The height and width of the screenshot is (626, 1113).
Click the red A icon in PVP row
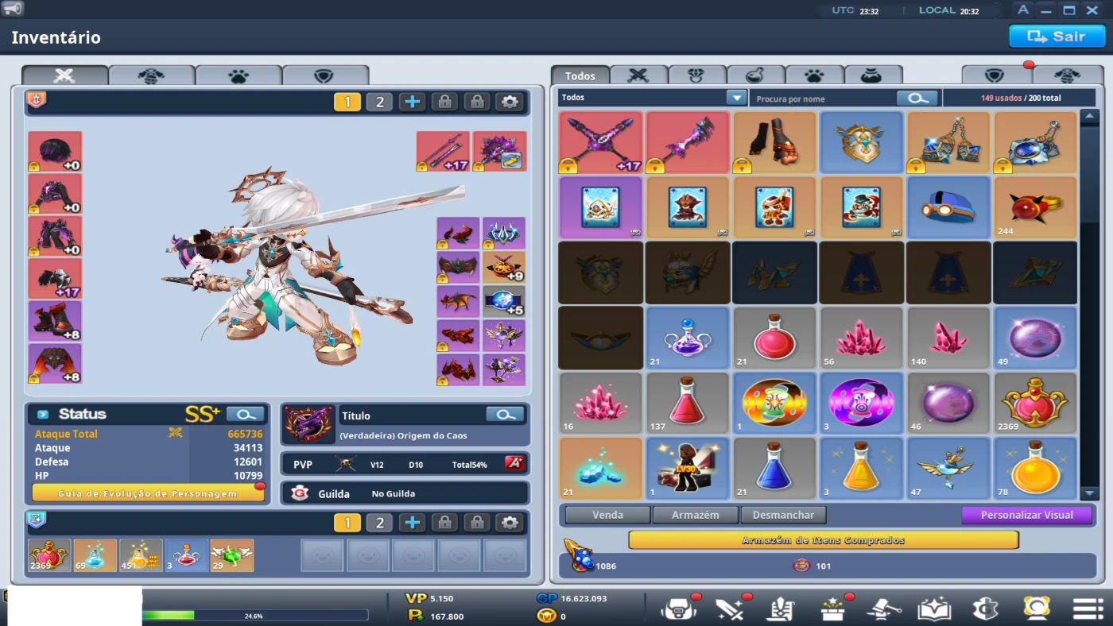[514, 463]
